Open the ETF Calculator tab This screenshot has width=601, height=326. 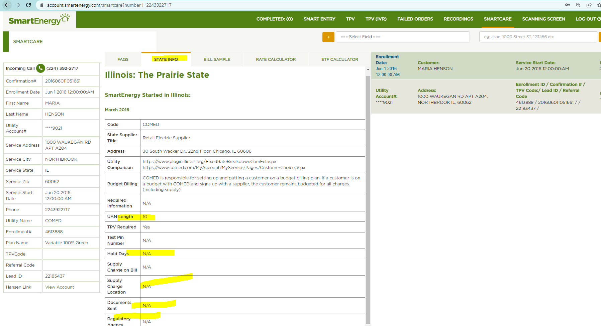pos(339,59)
